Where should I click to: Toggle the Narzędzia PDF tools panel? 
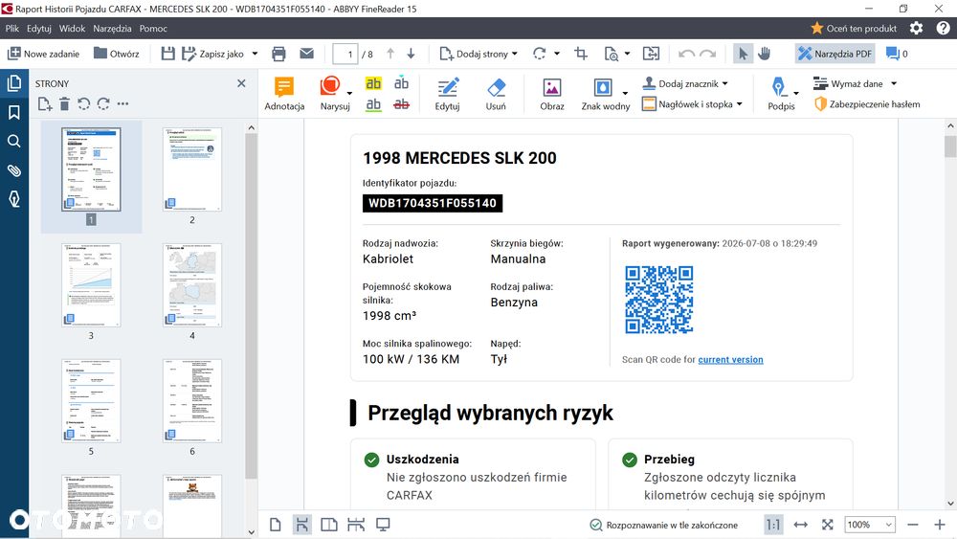(835, 54)
